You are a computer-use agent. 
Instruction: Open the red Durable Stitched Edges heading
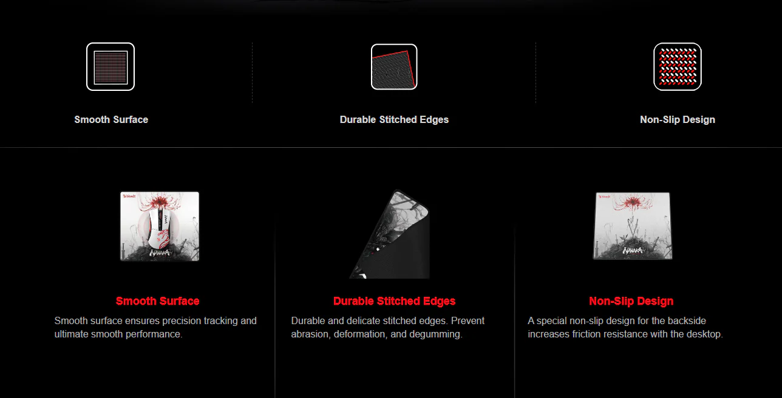pos(394,301)
